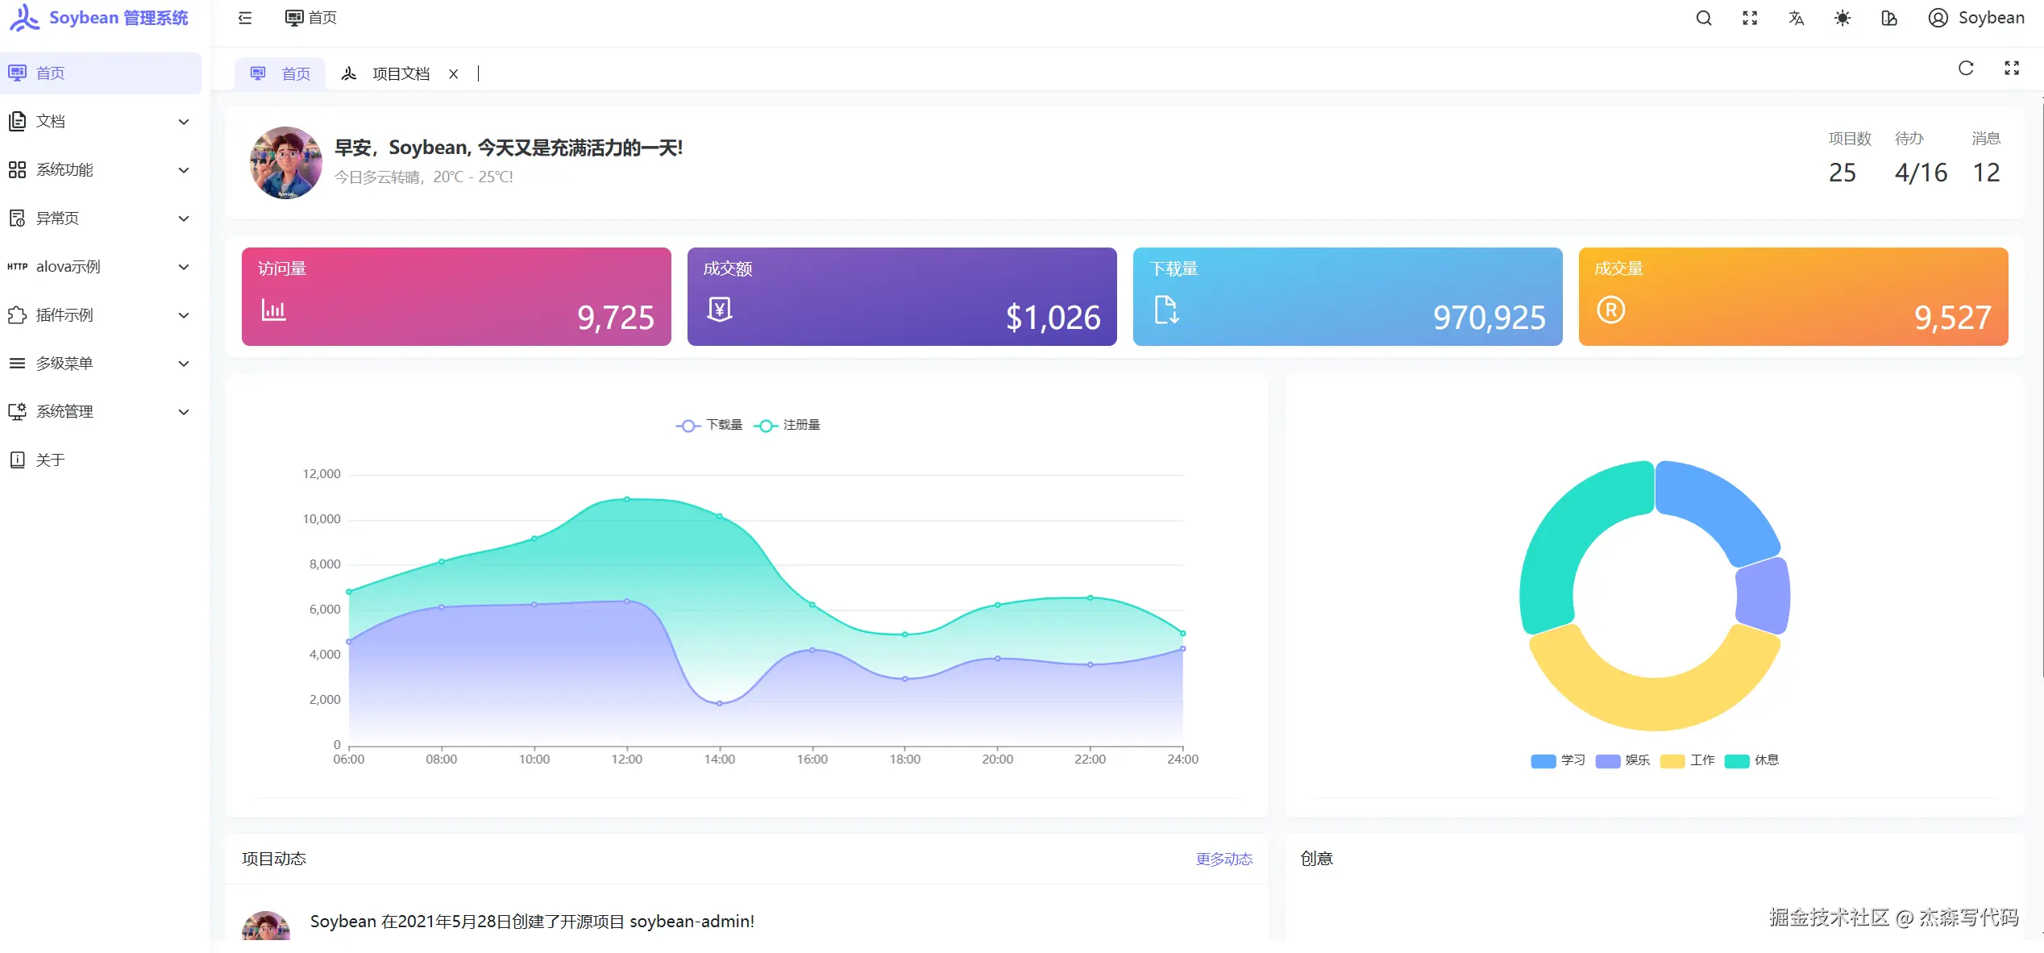The width and height of the screenshot is (2044, 953).
Task: Switch to the 项目文档 tab
Action: pyautogui.click(x=400, y=74)
